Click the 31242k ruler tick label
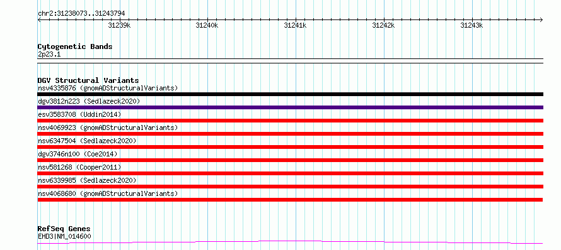This screenshot has height=250, width=561. tap(383, 25)
